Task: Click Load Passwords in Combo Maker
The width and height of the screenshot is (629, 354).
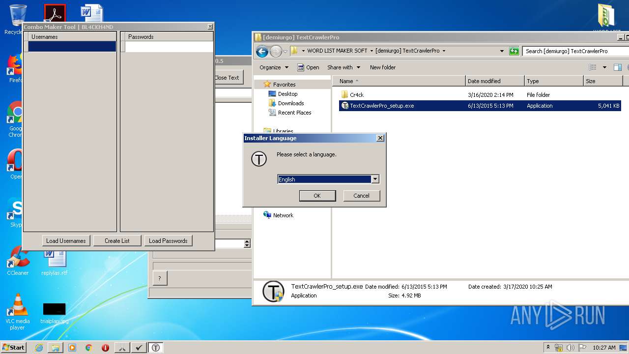Action: click(x=168, y=241)
